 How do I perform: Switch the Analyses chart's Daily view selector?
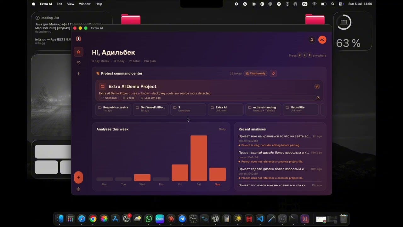click(x=222, y=129)
